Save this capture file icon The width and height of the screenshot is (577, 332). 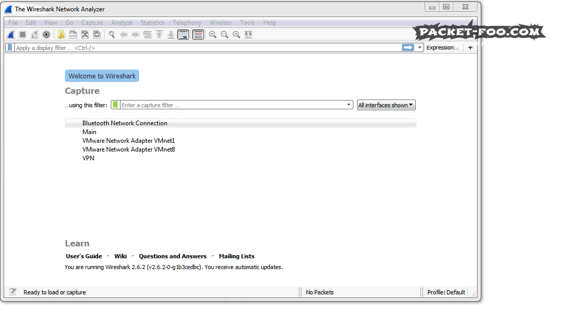73,35
